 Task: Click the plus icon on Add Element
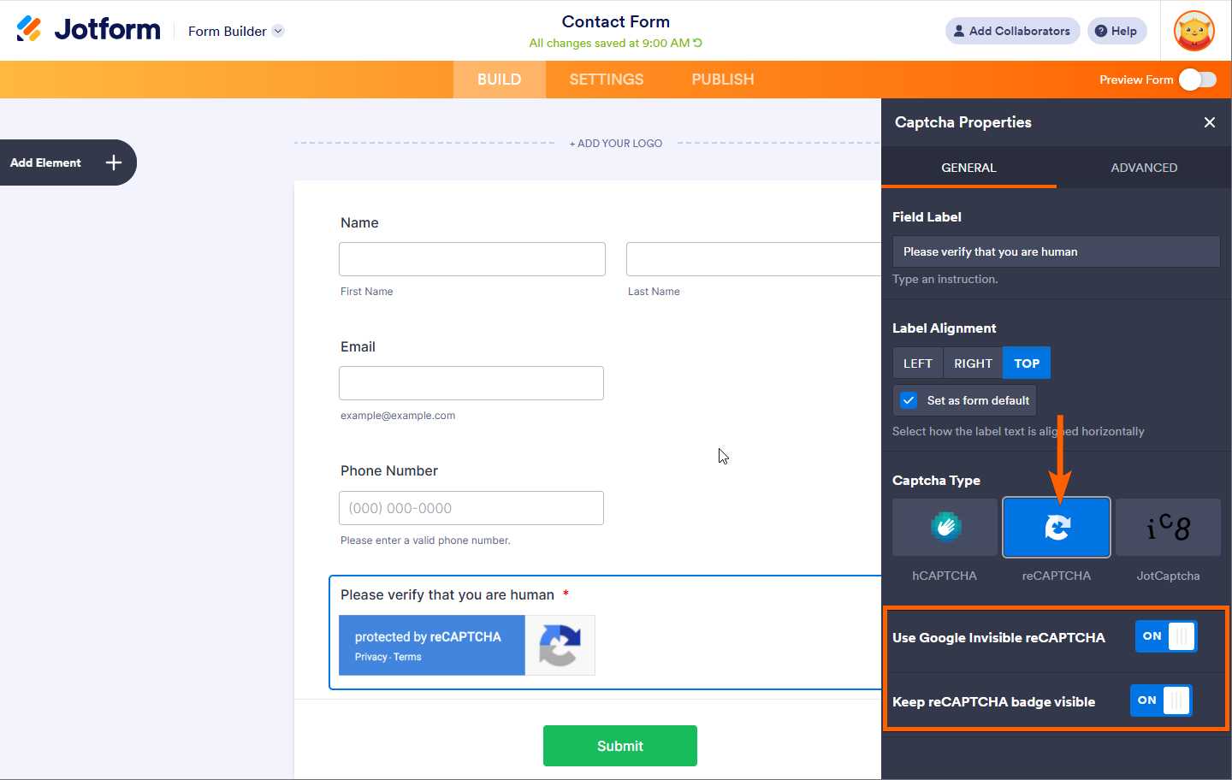click(114, 162)
